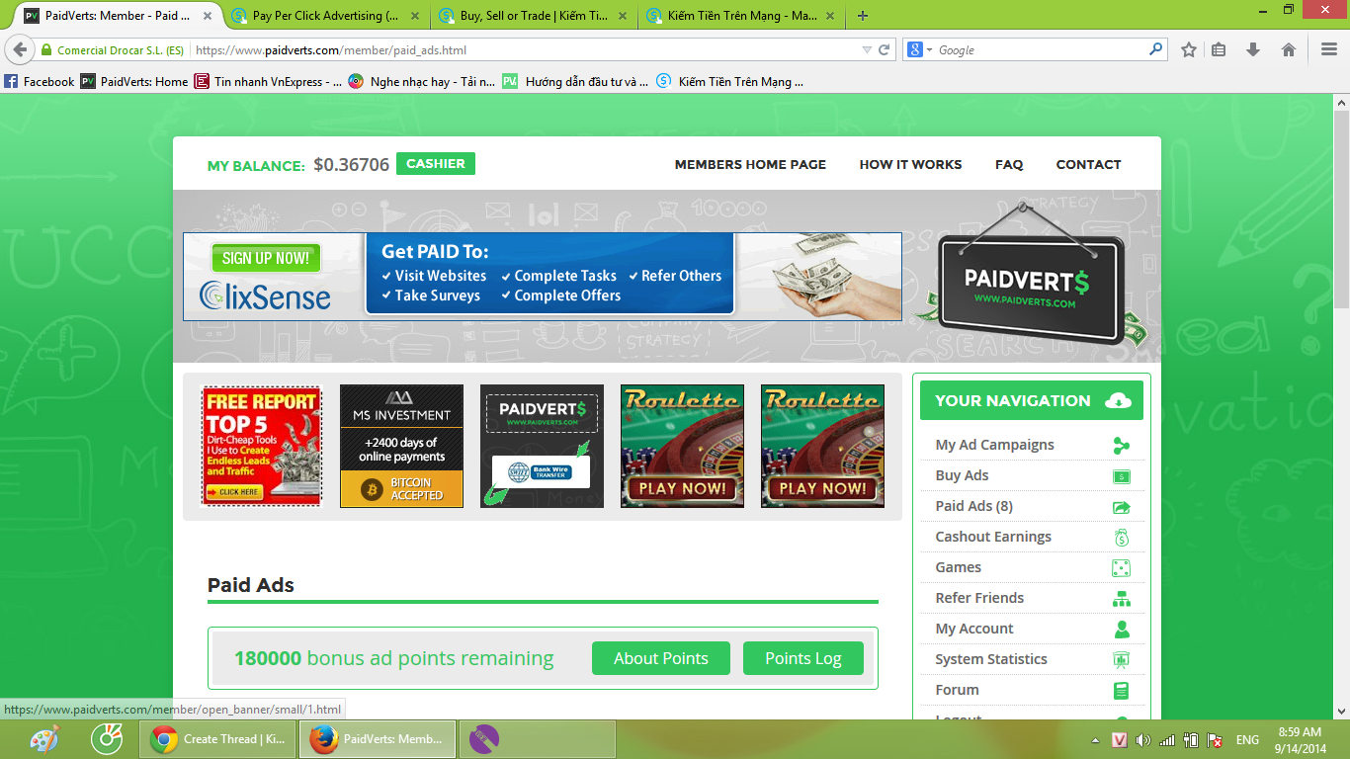
Task: Click the My Account person icon
Action: 1121,629
